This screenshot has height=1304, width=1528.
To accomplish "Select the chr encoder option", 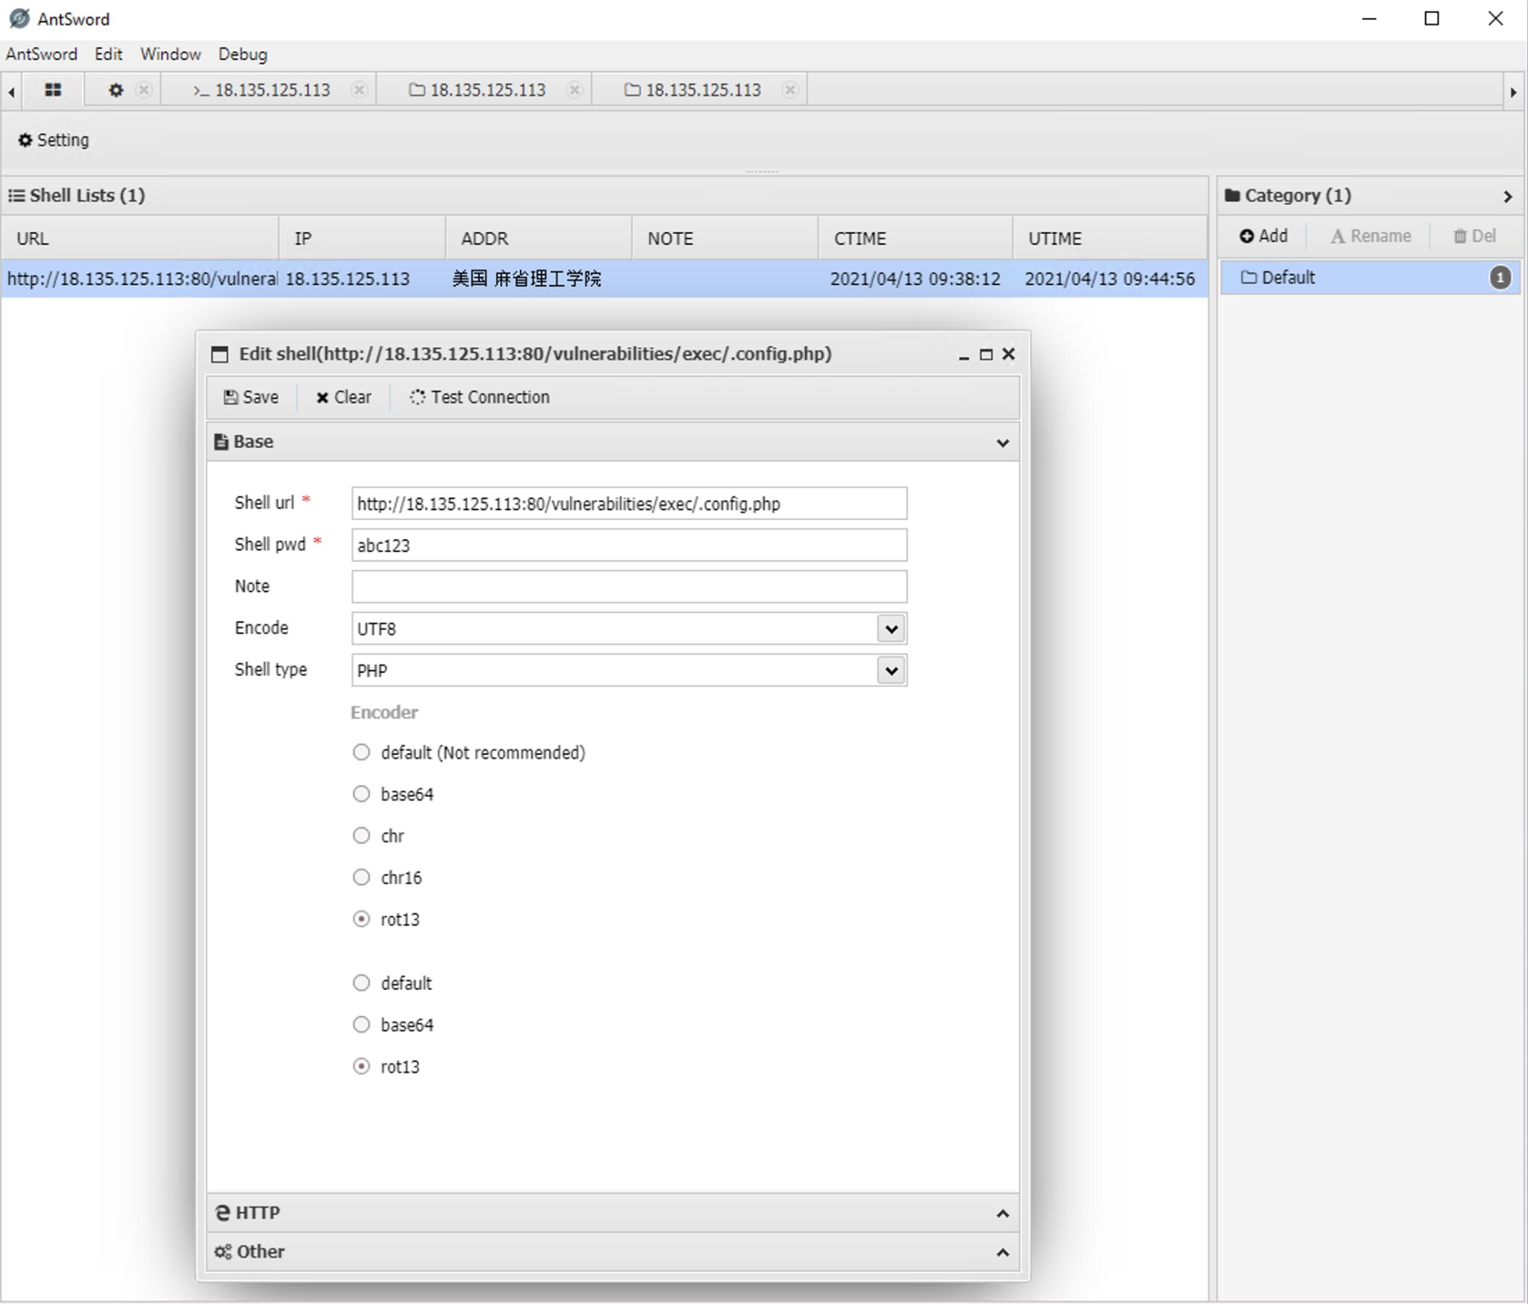I will 361,836.
